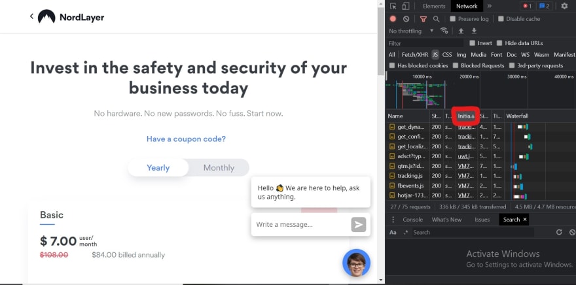The image size is (576, 285).
Task: Open network search via magnifier icon
Action: [x=436, y=19]
